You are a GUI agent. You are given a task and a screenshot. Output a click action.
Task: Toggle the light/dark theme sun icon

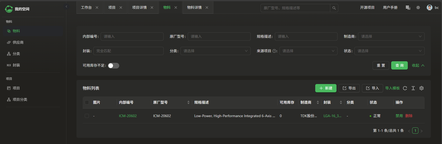[x=418, y=7]
